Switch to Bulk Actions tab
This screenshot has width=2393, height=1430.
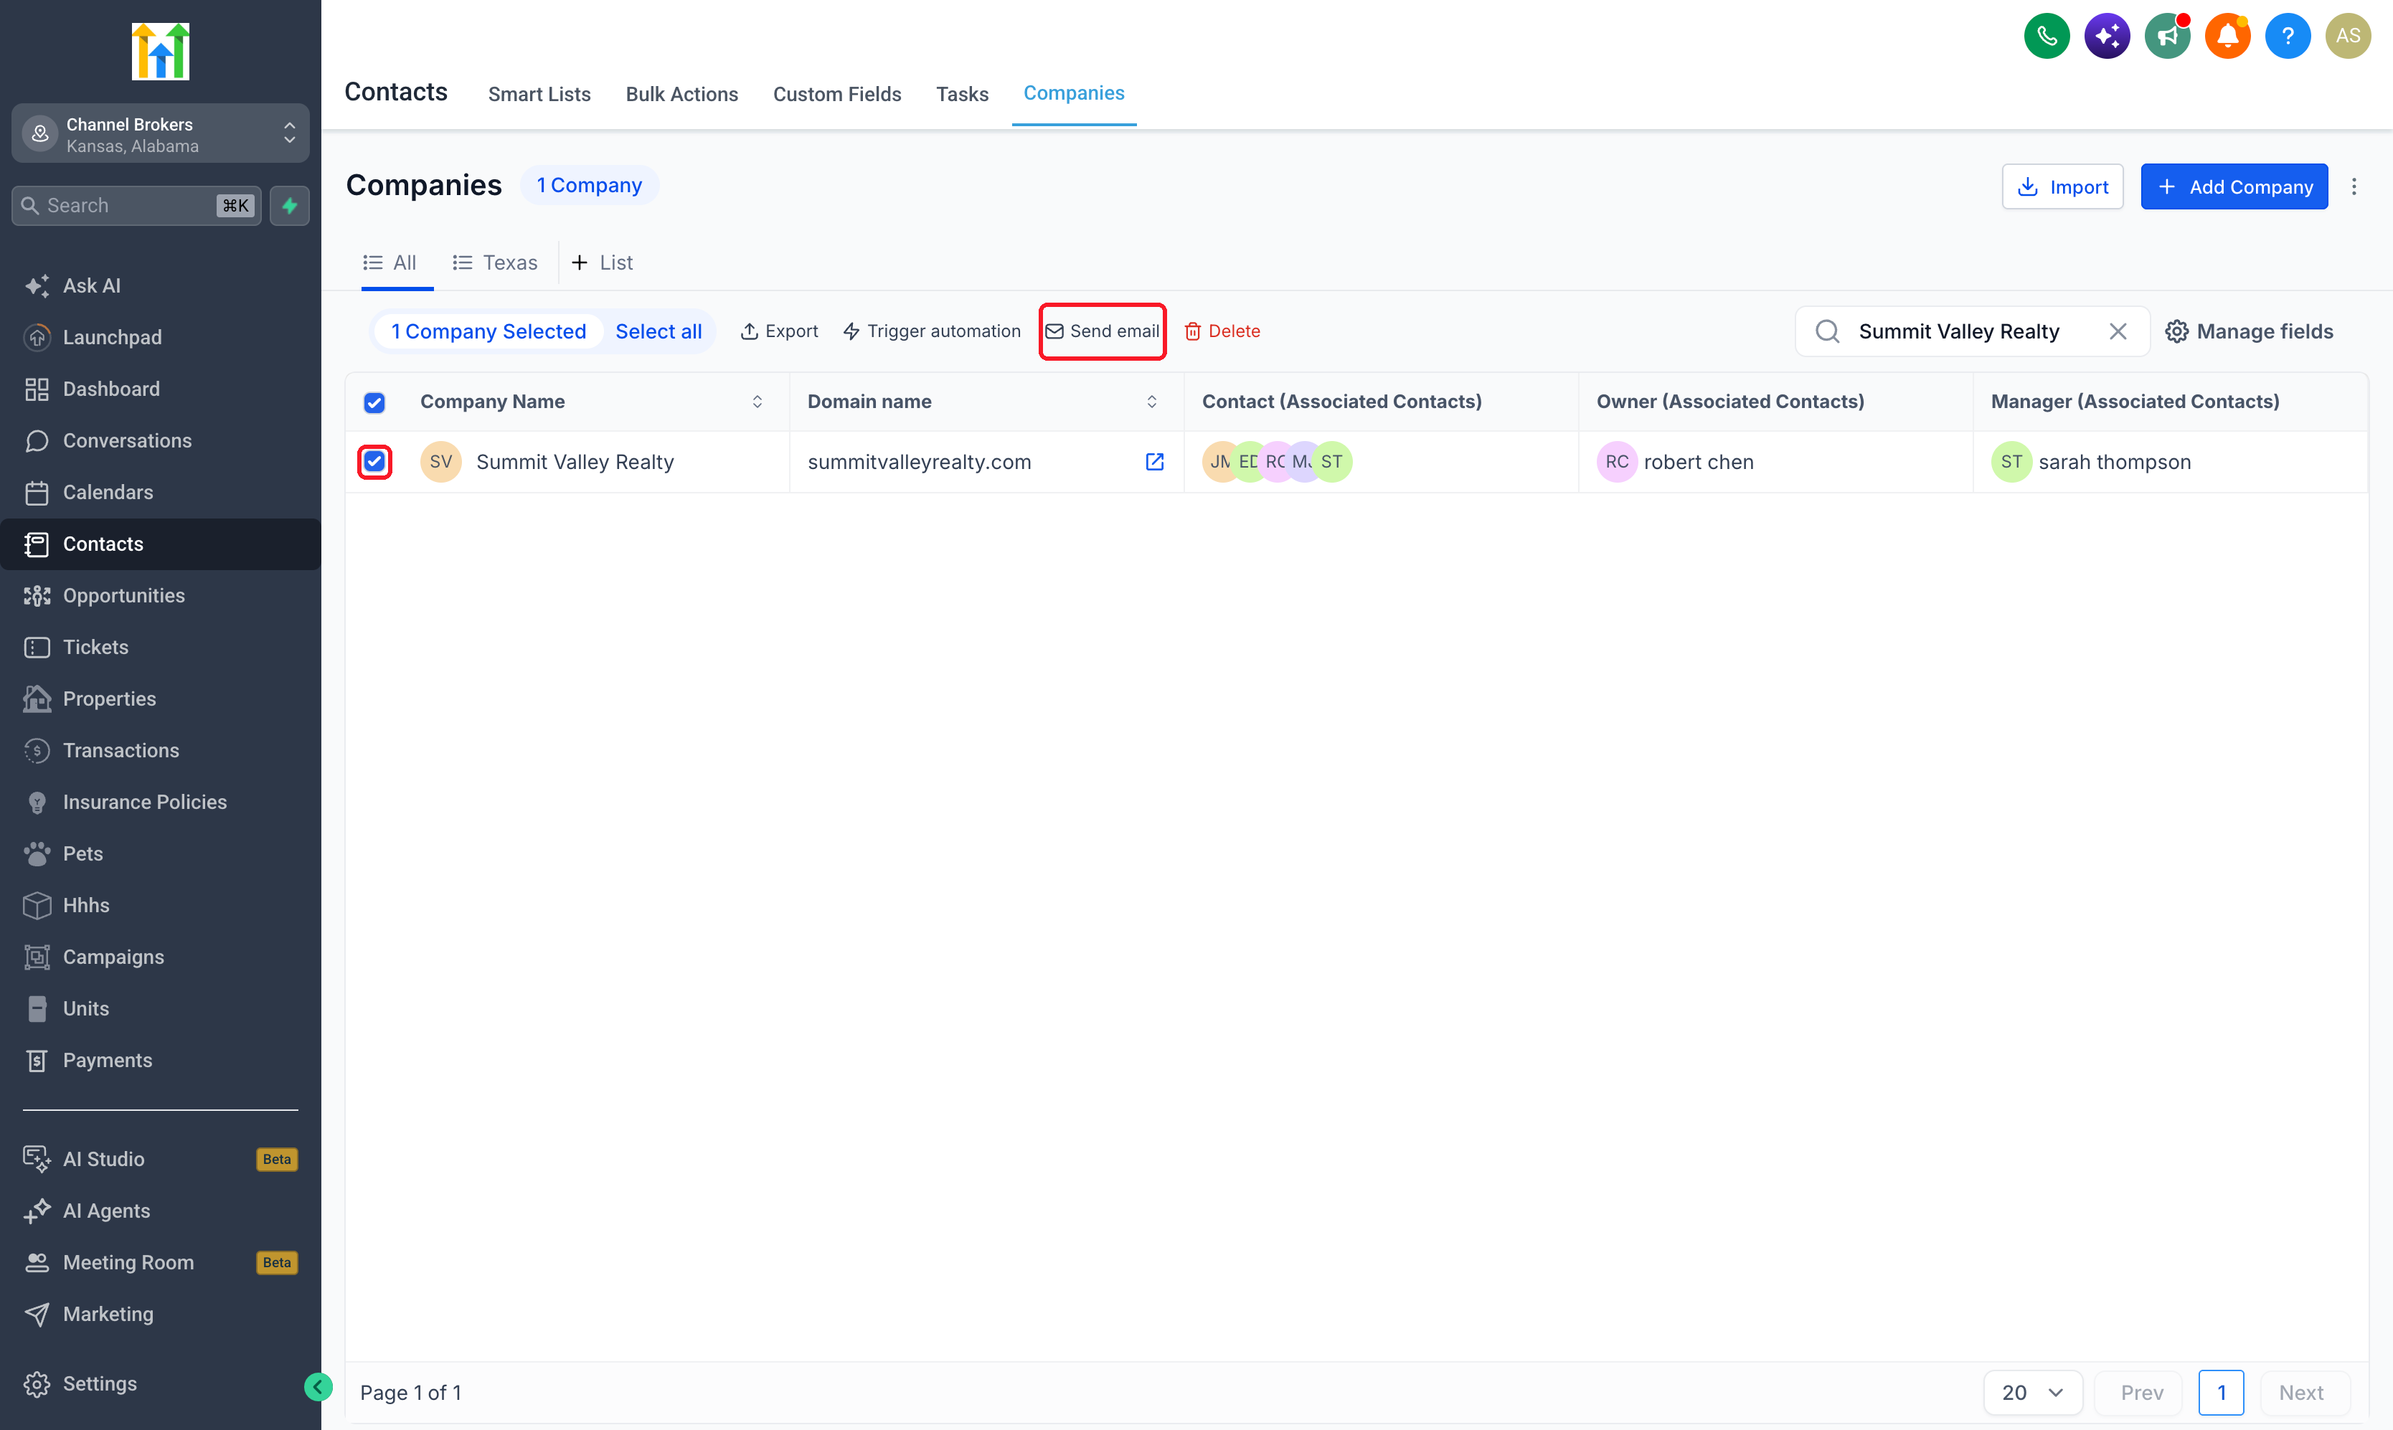point(681,95)
